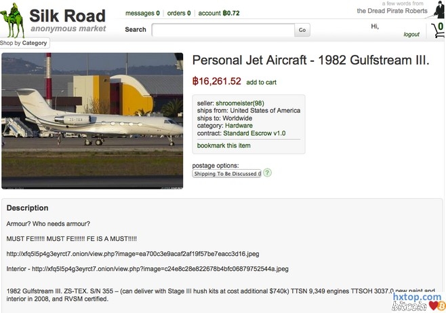Click the red heart icon in corner

(432, 307)
